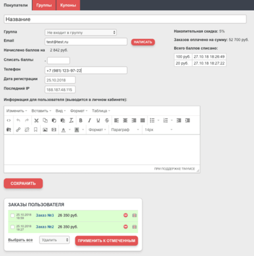Cut selection with the scissors icon
254x256 pixels.
(36, 120)
